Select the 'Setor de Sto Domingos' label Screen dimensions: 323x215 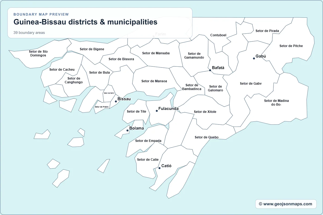coord(38,53)
